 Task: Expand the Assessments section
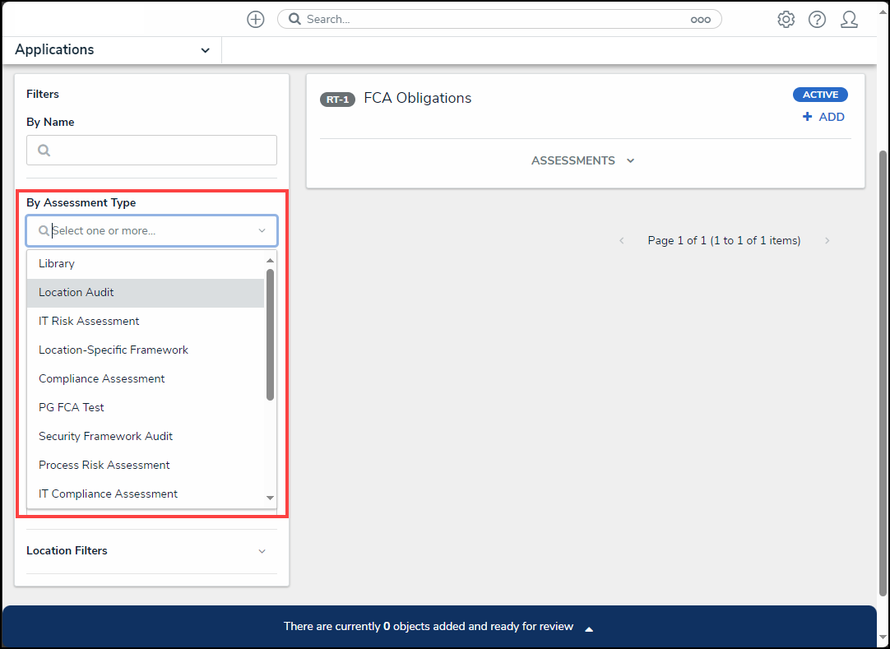pyautogui.click(x=583, y=160)
